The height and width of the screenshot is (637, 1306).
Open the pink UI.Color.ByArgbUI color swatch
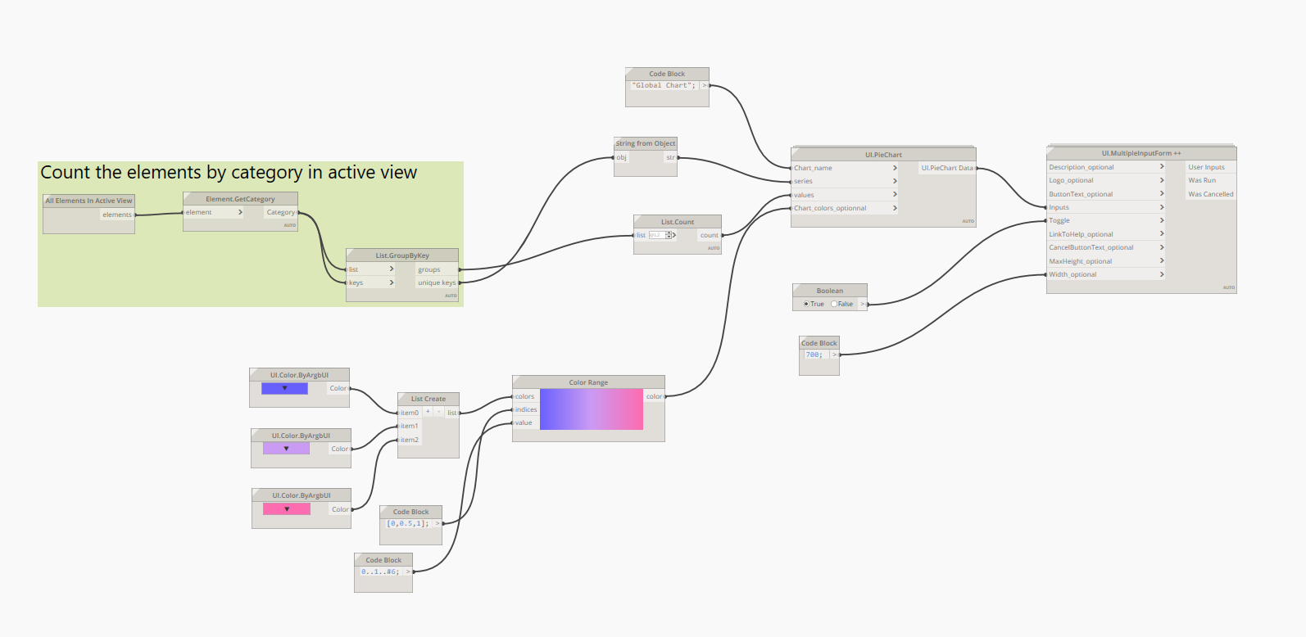pos(287,509)
